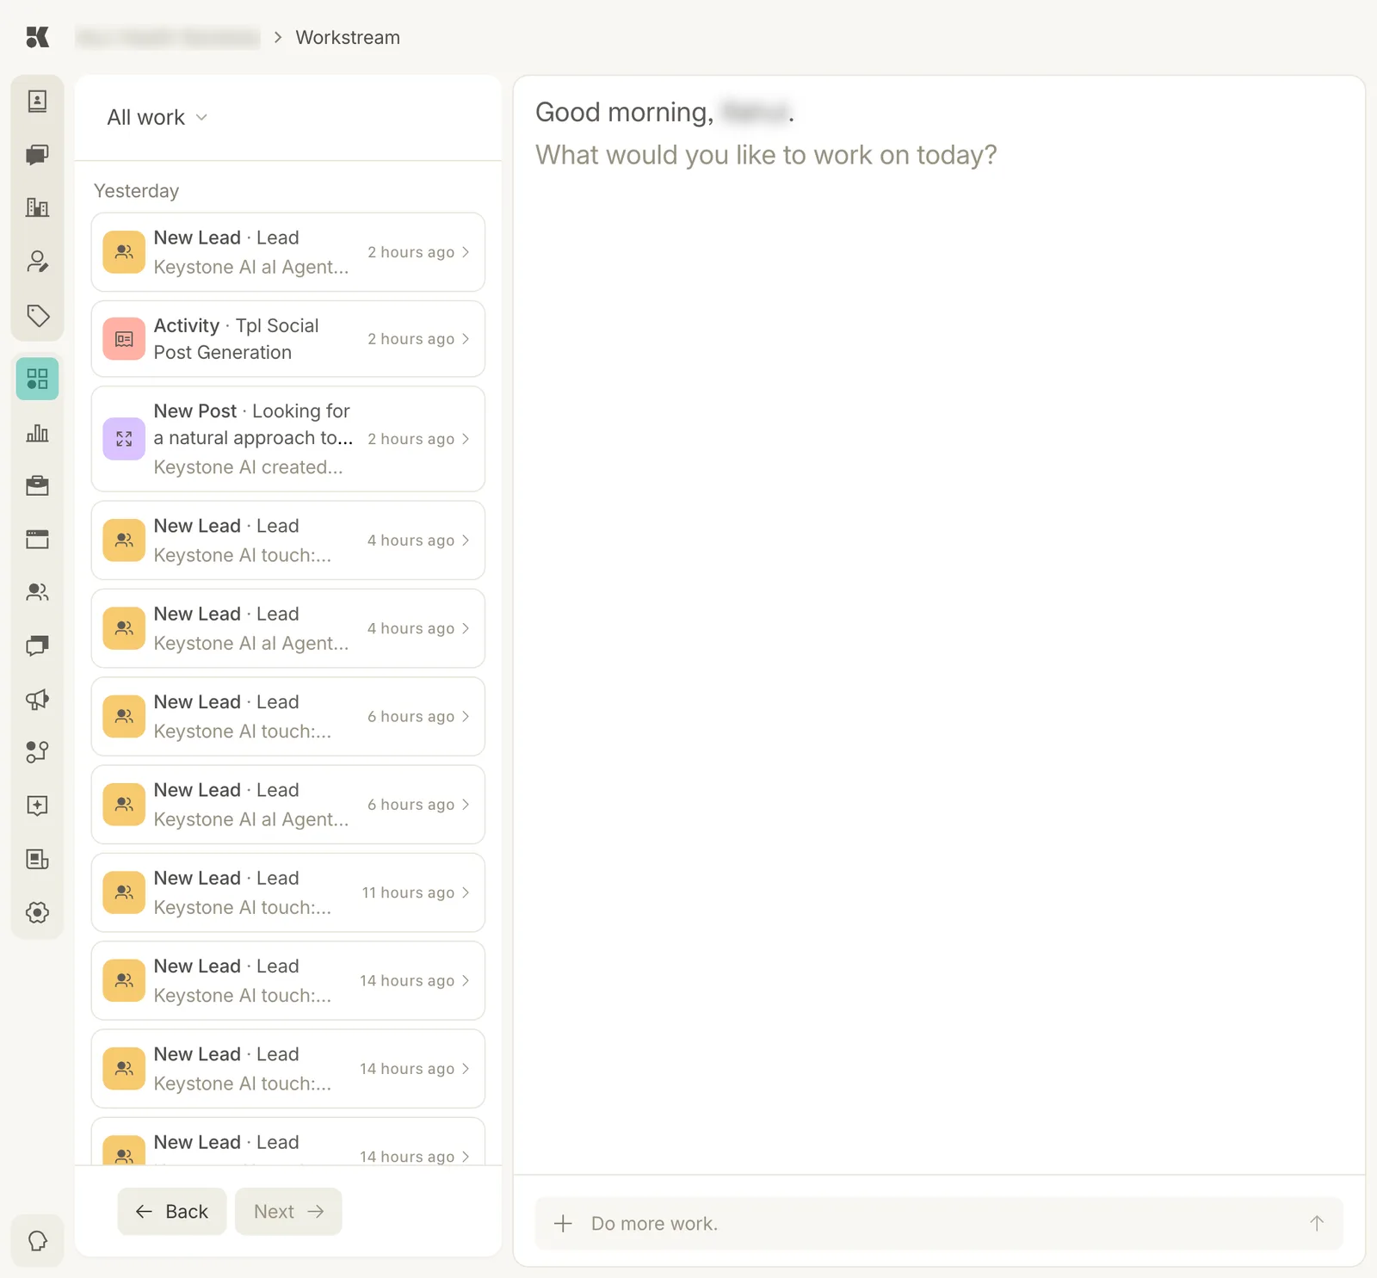Open the chat bubbles sidebar icon

(37, 155)
